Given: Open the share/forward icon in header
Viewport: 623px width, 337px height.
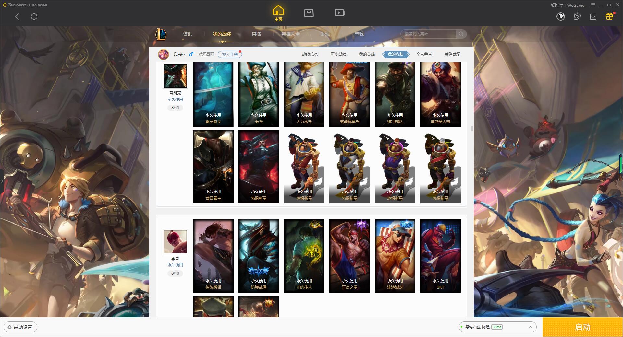Looking at the screenshot, I should [577, 16].
